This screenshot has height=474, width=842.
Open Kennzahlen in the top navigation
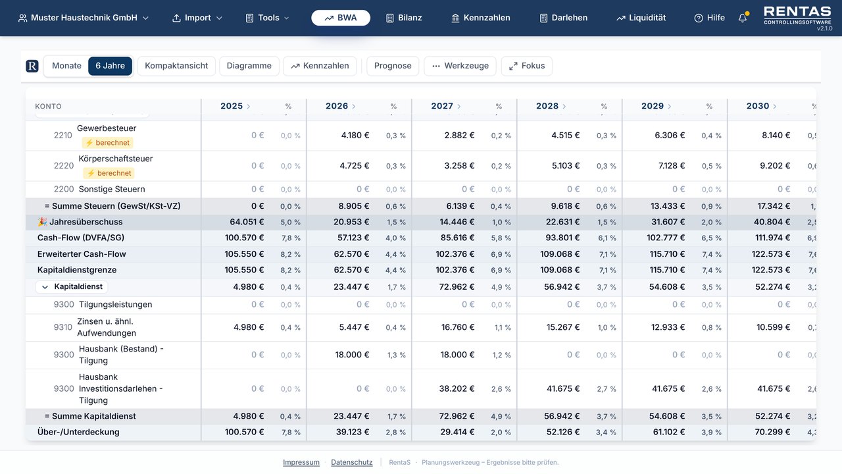[x=480, y=18]
